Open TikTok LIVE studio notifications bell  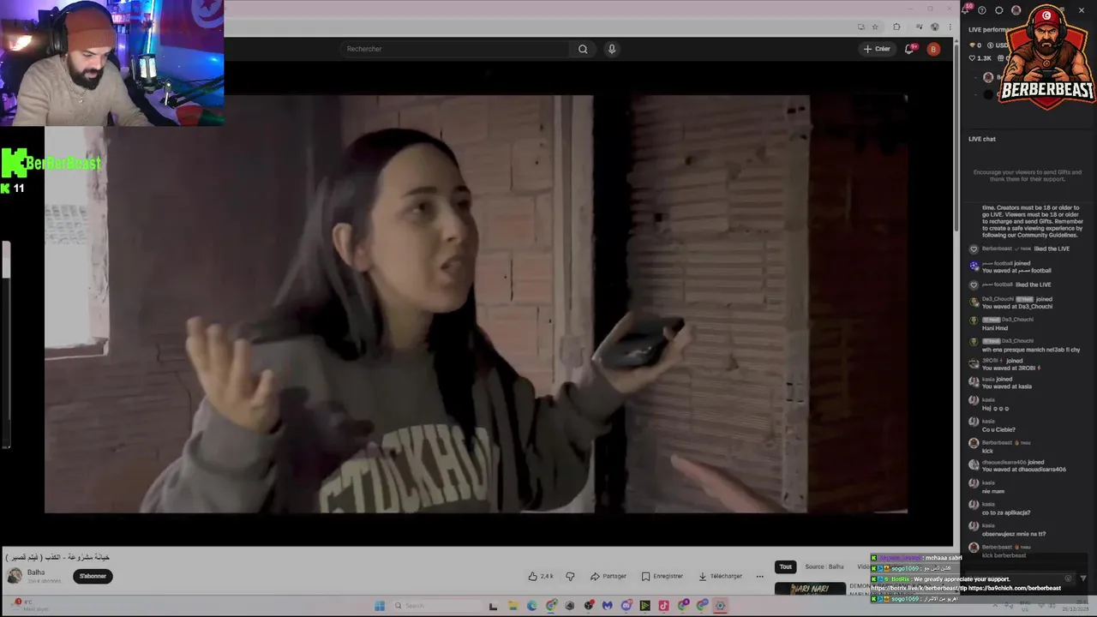point(967,10)
